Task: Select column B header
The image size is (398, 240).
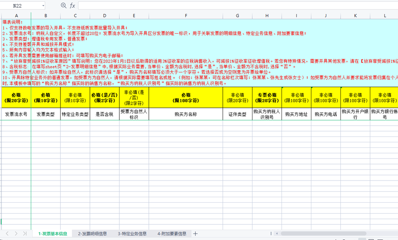Action: click(46, 16)
